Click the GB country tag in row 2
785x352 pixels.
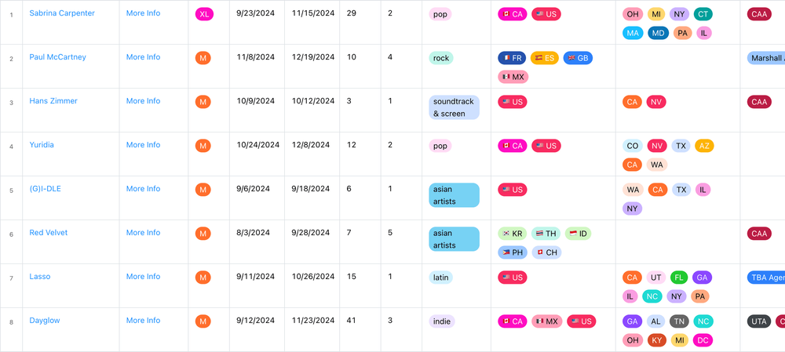coord(578,59)
